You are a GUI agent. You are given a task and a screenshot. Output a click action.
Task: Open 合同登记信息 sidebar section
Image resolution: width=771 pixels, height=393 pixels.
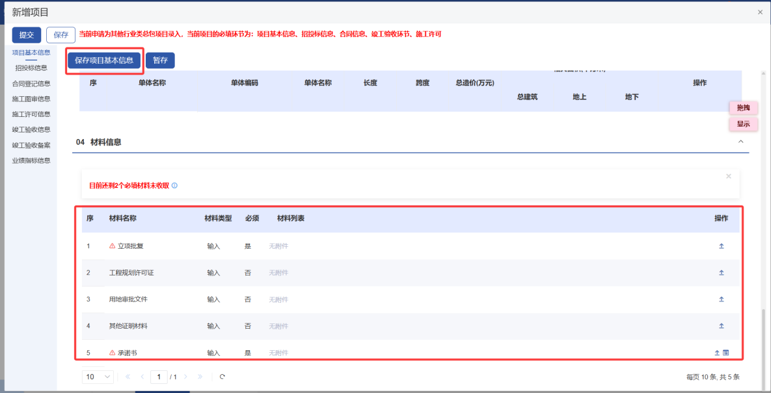pyautogui.click(x=31, y=83)
